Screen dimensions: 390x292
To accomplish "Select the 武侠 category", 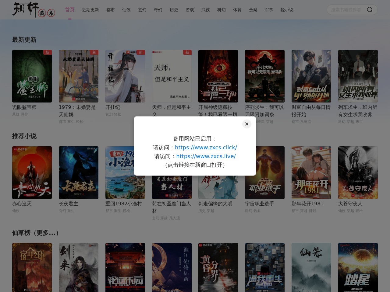I will pyautogui.click(x=206, y=10).
